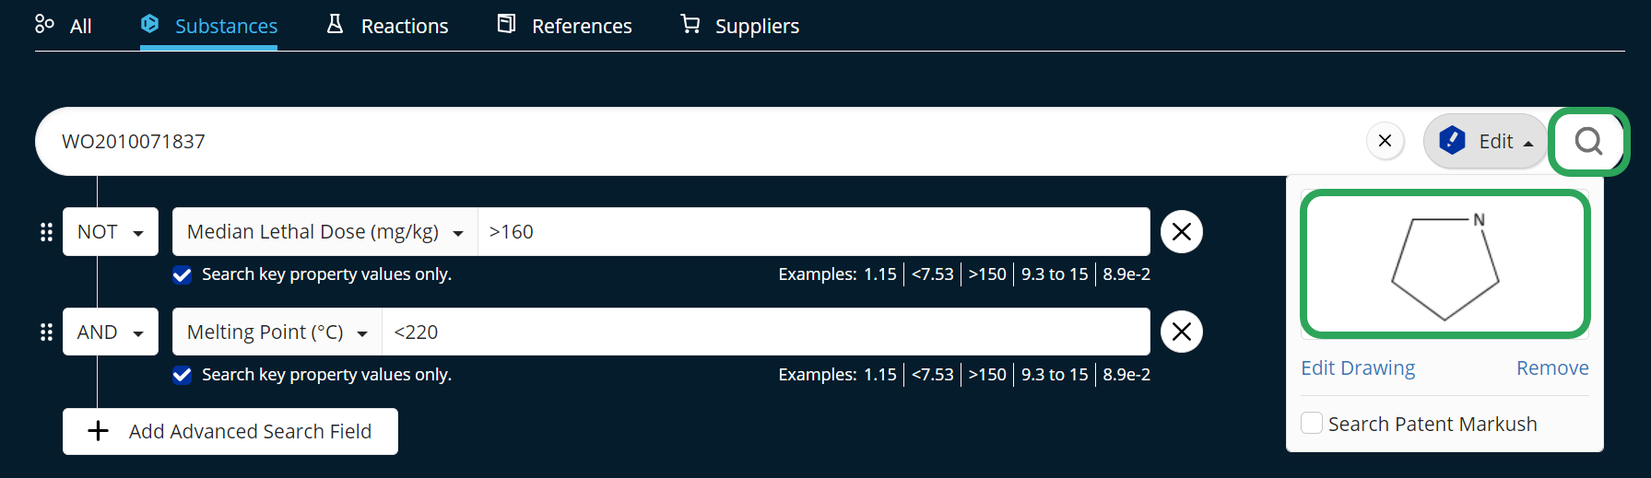Image resolution: width=1651 pixels, height=478 pixels.
Task: Click the shopping cart Suppliers icon
Action: click(x=690, y=24)
